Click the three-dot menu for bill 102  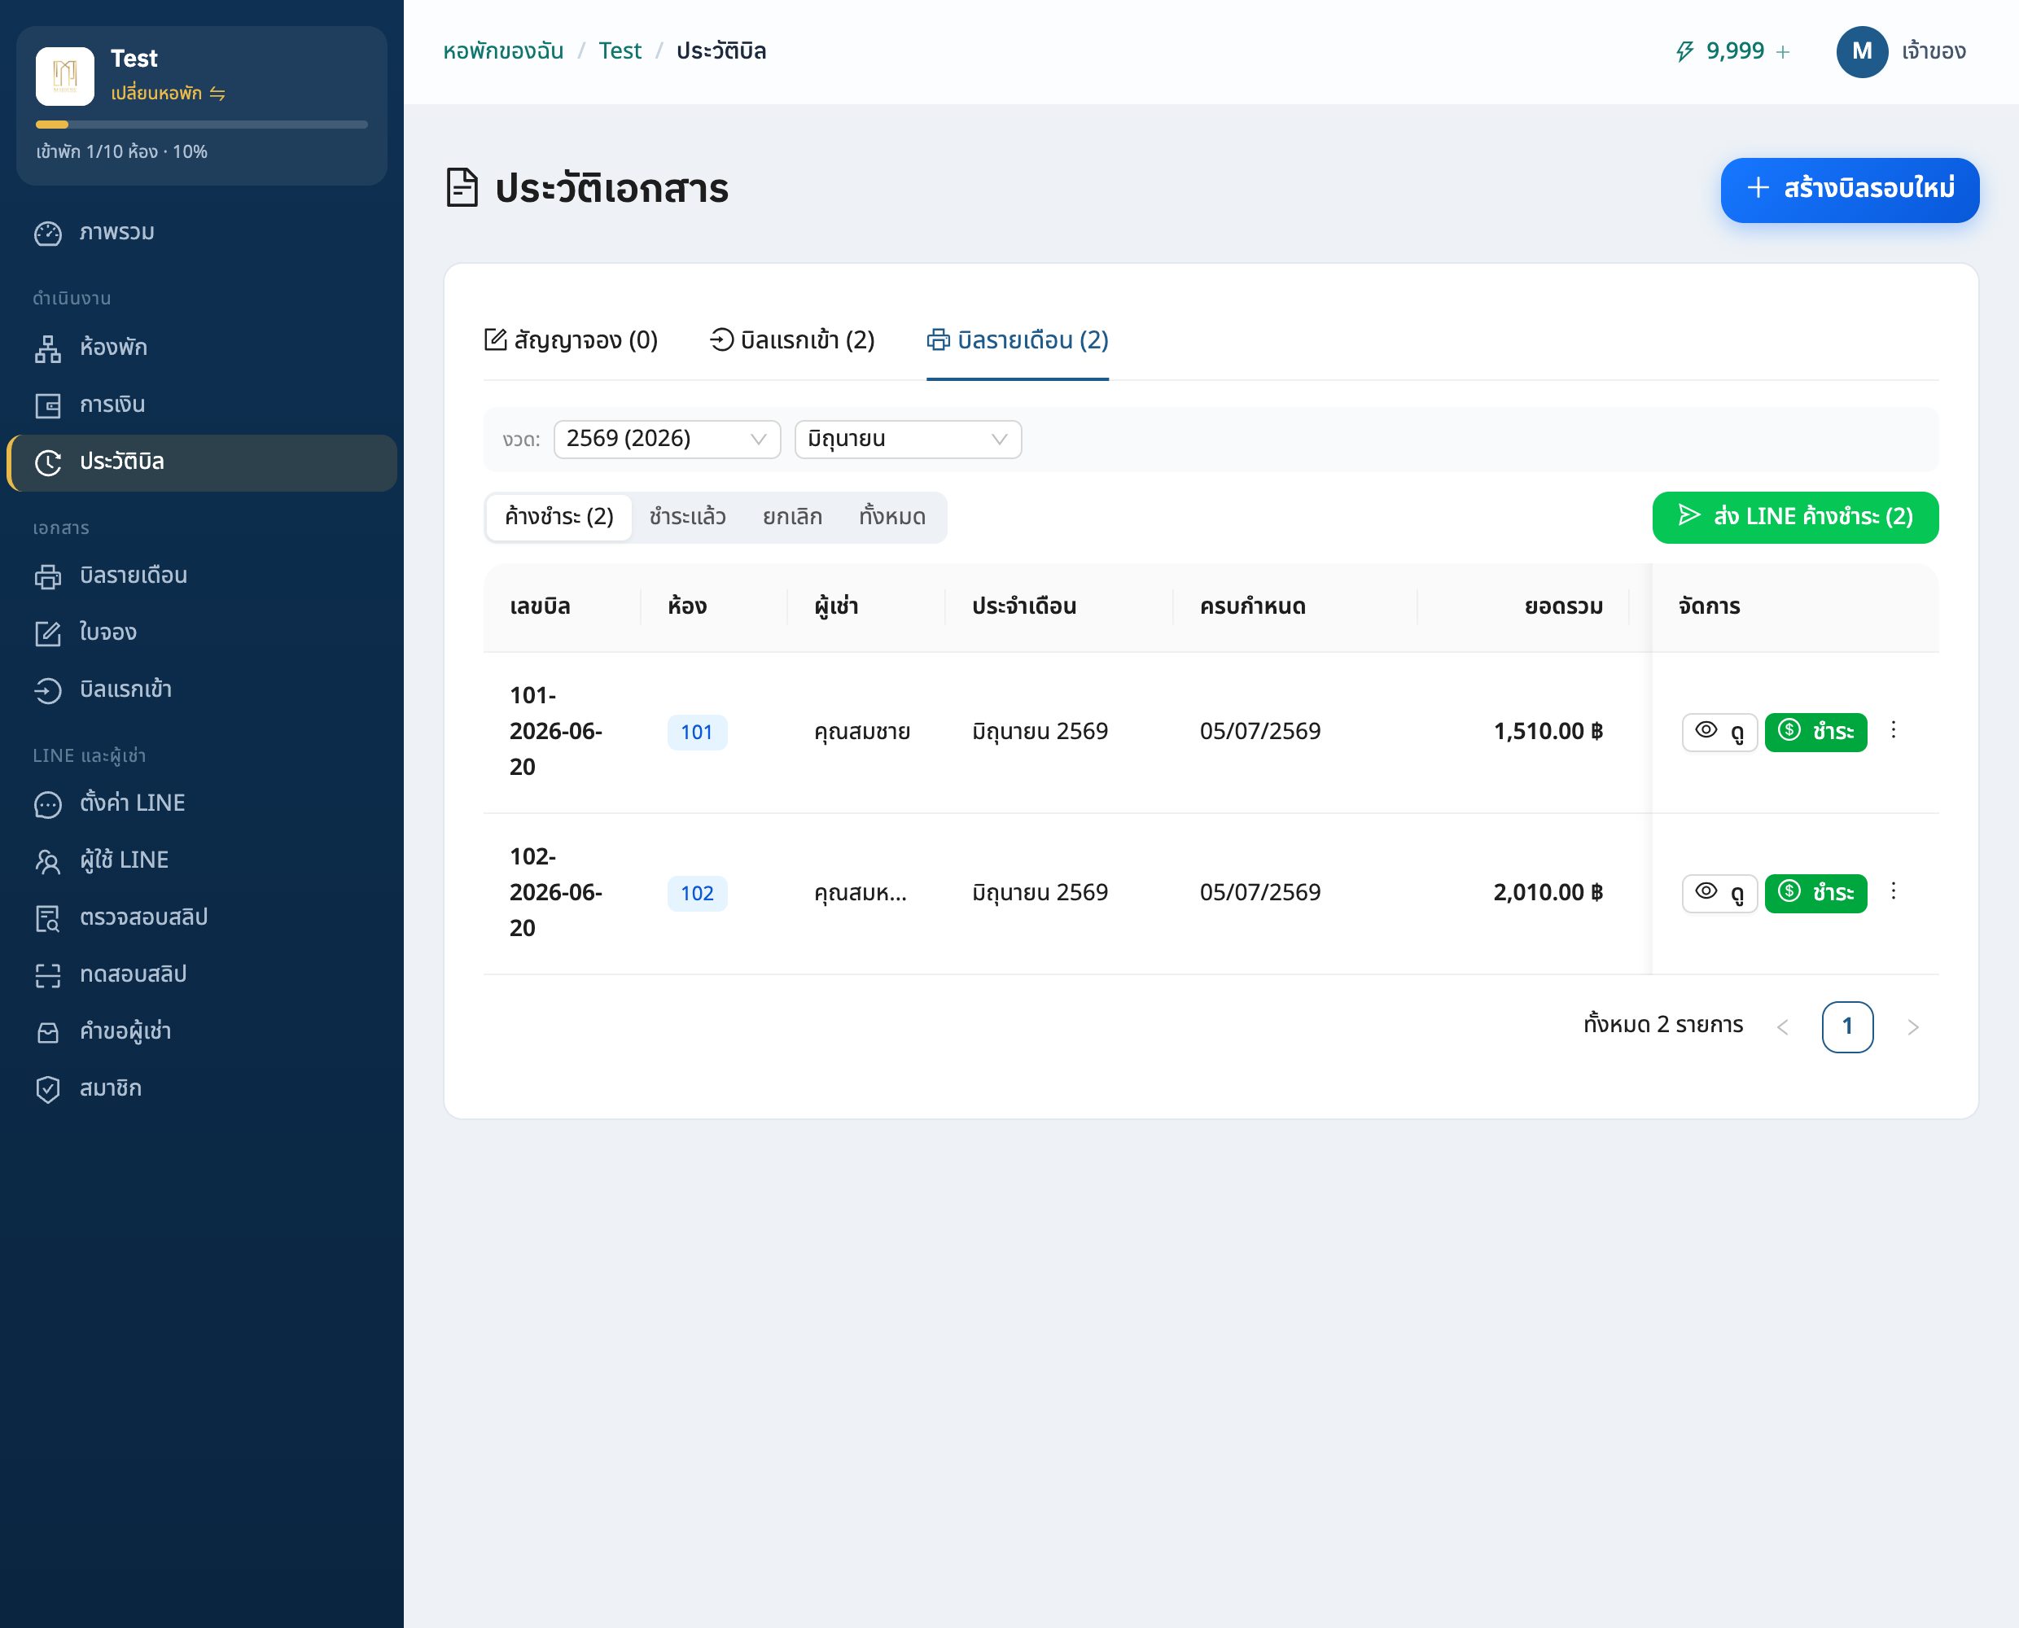(1894, 891)
